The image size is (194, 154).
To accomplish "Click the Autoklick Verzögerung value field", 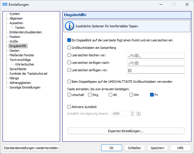I will click(x=121, y=113).
